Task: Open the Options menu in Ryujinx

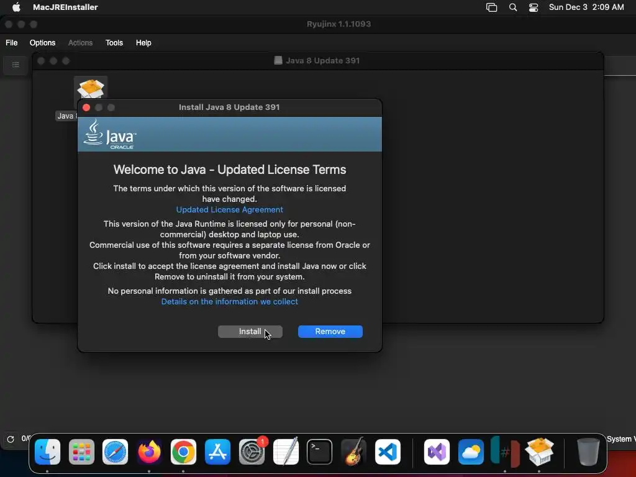Action: pyautogui.click(x=42, y=43)
